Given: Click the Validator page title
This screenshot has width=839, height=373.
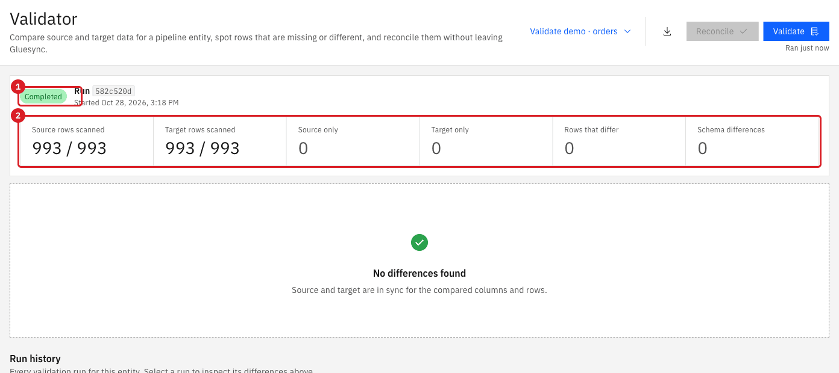Looking at the screenshot, I should [44, 19].
